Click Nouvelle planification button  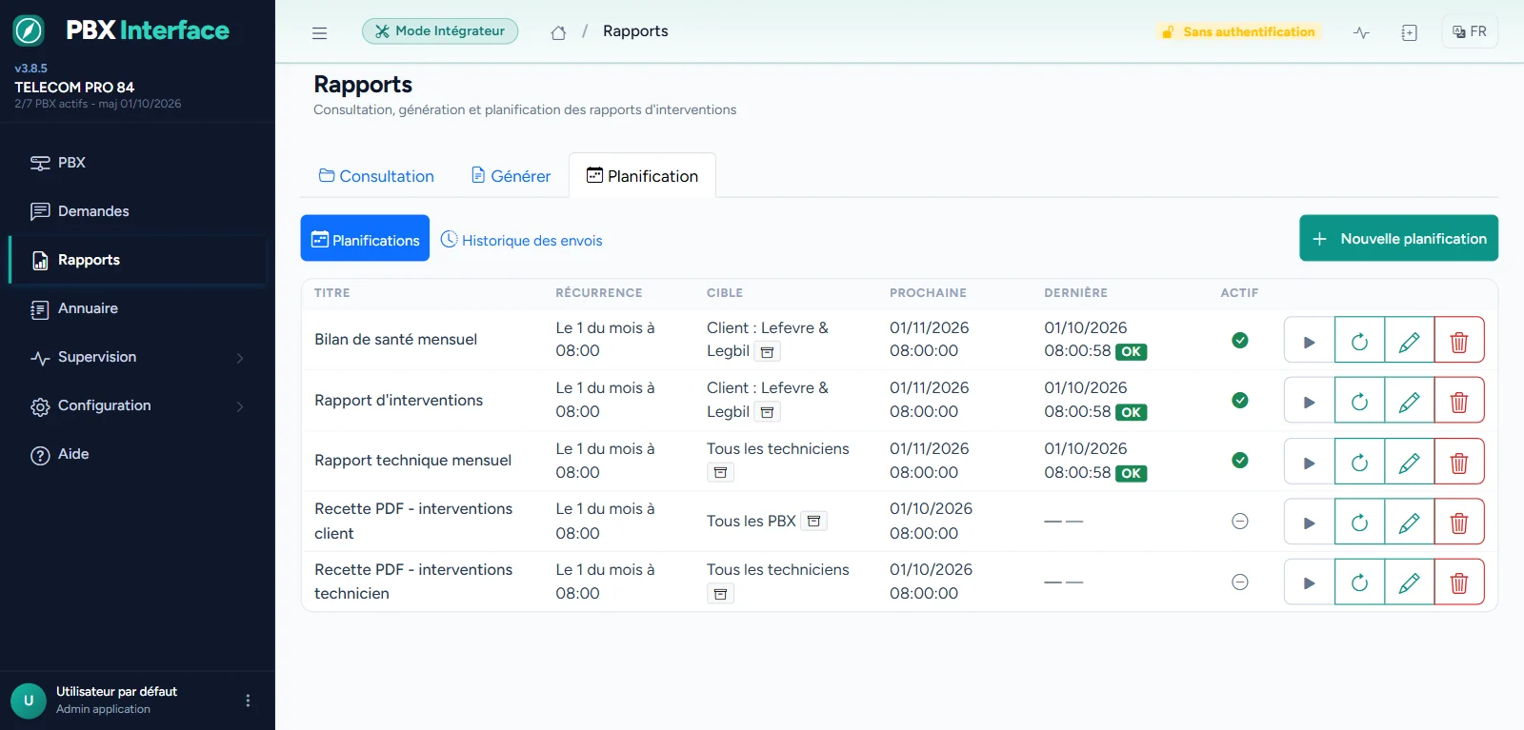point(1398,238)
